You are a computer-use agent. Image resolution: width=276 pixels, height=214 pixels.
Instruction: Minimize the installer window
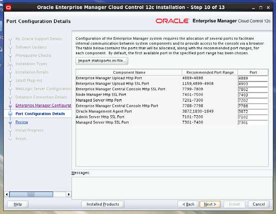(254, 8)
